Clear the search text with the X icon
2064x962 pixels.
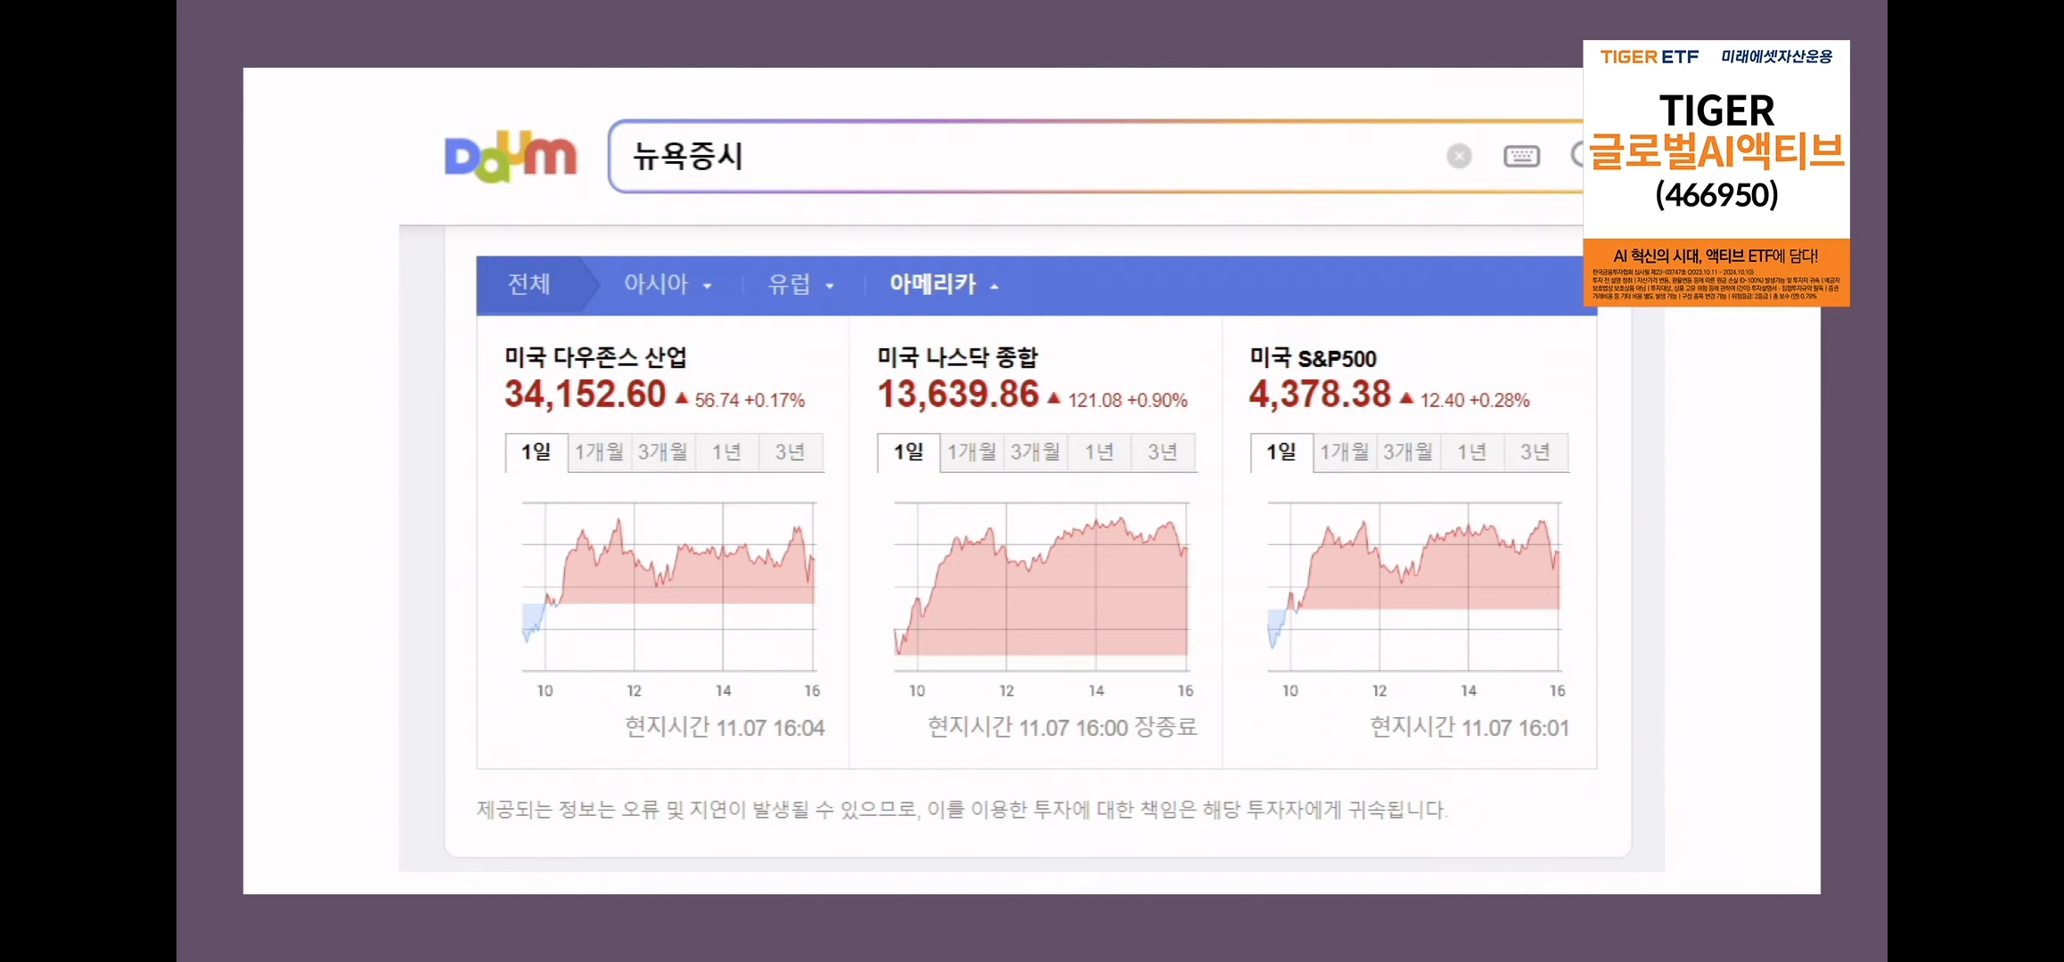coord(1459,157)
